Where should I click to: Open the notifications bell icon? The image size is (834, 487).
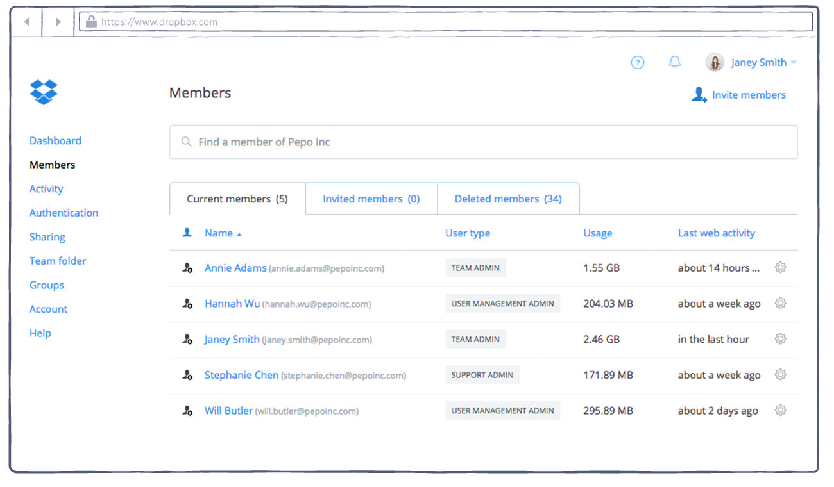[674, 62]
